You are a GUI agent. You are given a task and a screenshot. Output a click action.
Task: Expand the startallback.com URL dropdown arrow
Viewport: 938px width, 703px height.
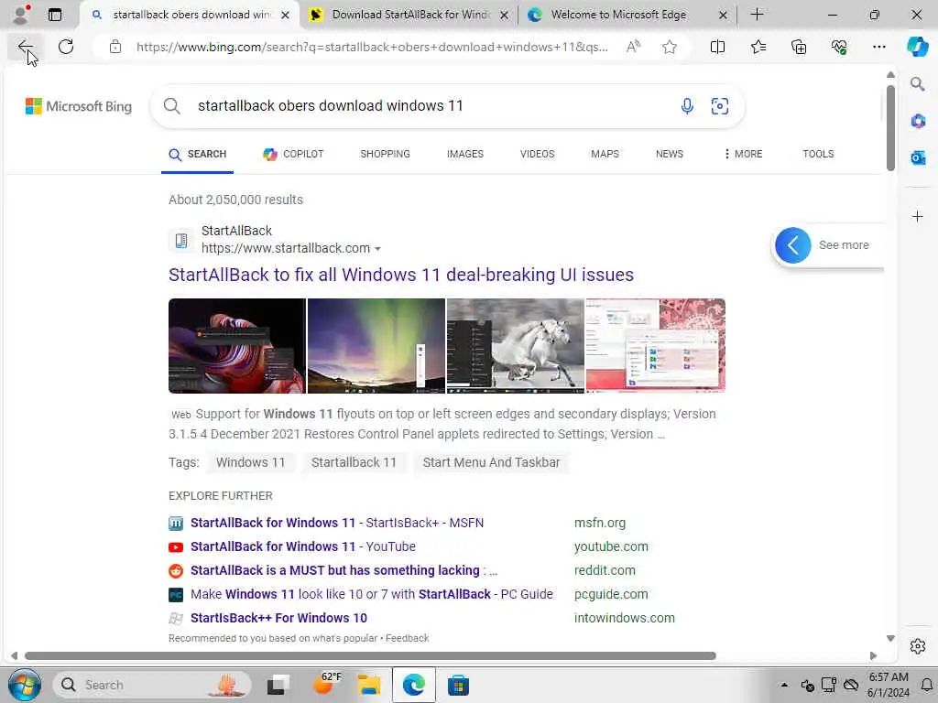[377, 249]
